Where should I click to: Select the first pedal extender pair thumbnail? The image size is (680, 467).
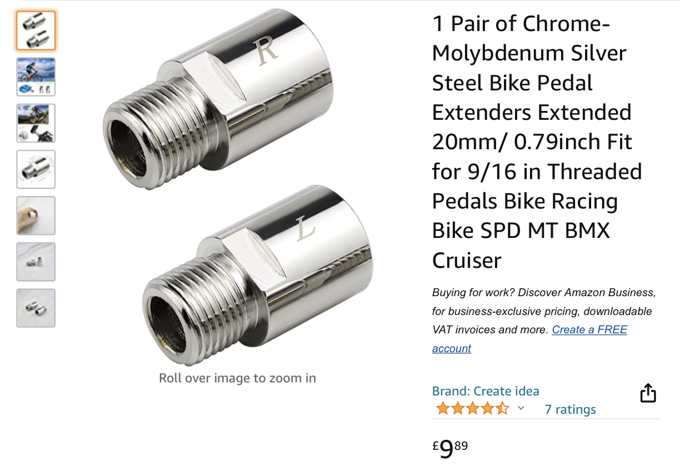(36, 31)
